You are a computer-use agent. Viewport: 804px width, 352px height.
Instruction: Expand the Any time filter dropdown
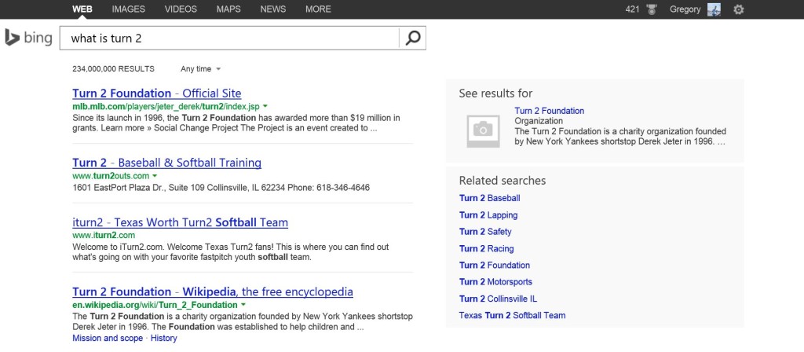[200, 69]
